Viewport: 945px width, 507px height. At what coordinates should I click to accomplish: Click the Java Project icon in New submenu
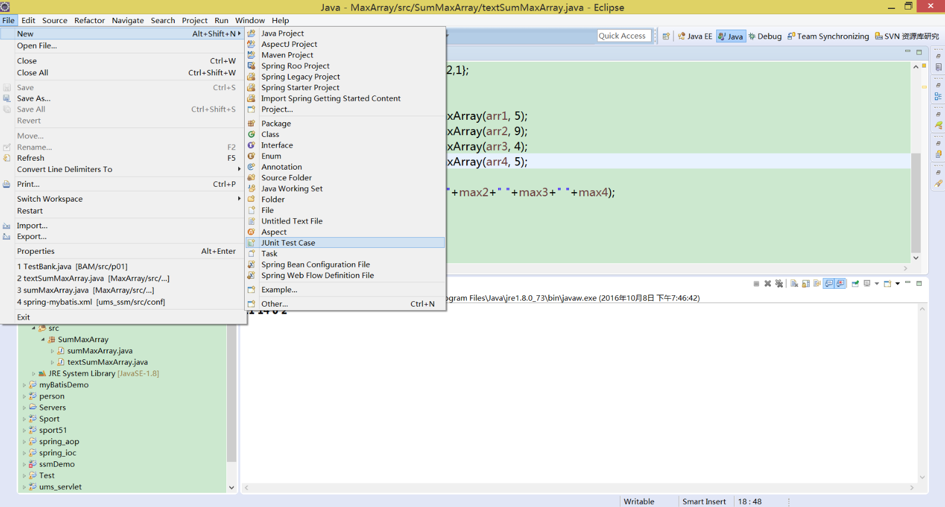[251, 33]
